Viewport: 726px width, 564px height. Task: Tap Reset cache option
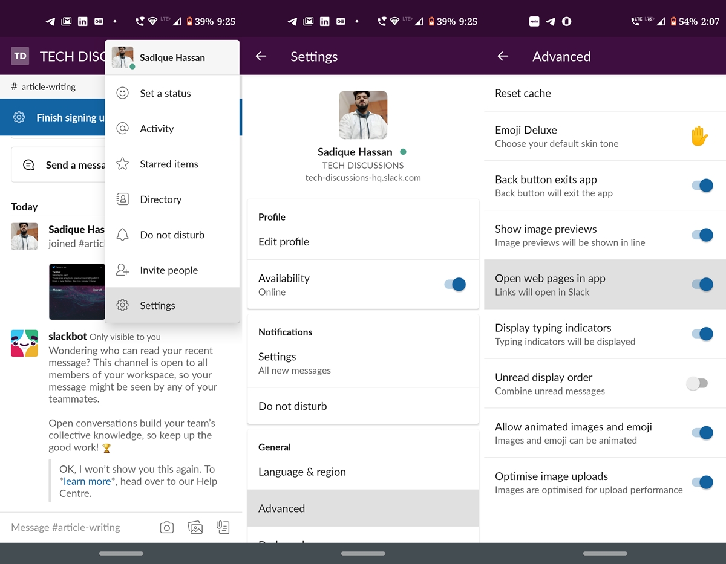605,93
